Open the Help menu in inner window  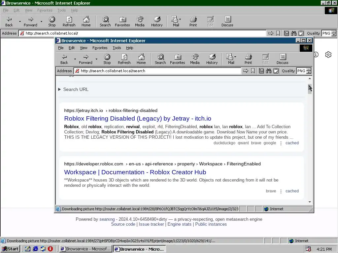point(129,48)
